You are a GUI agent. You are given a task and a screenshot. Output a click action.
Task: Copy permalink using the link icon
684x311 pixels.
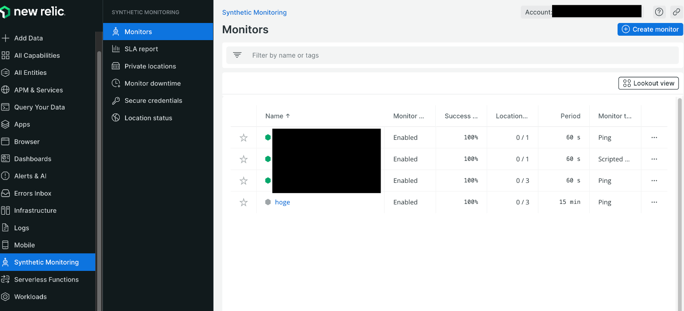coord(677,12)
